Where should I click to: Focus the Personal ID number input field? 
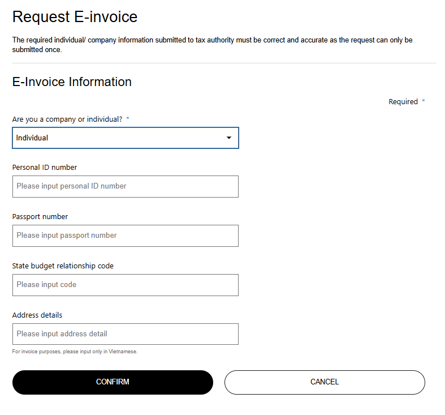pos(125,186)
